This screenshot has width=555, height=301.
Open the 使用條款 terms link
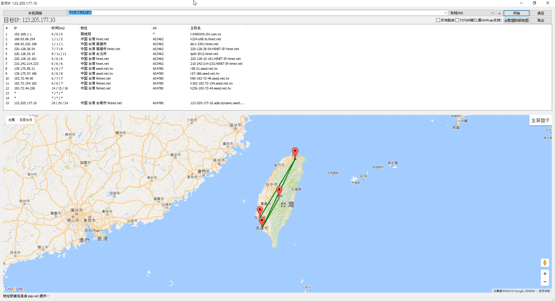point(544,291)
